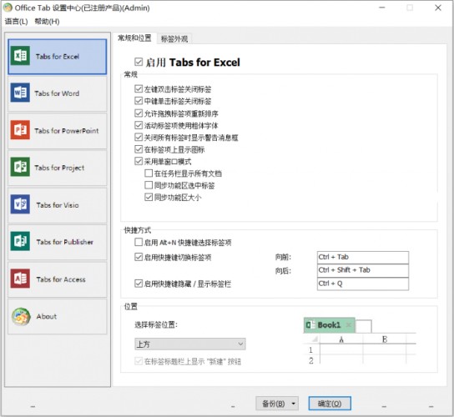The height and width of the screenshot is (417, 454).
Task: Open the 语言(L) menu
Action: click(x=16, y=22)
